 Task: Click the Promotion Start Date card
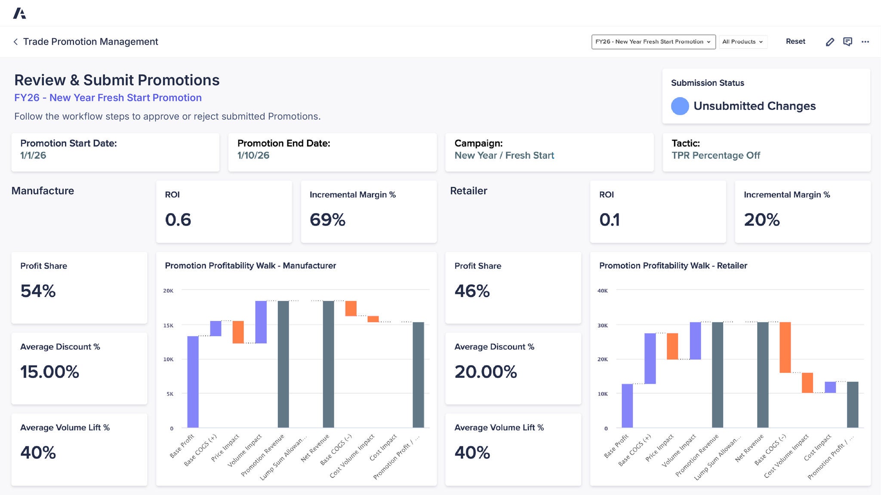coord(115,152)
